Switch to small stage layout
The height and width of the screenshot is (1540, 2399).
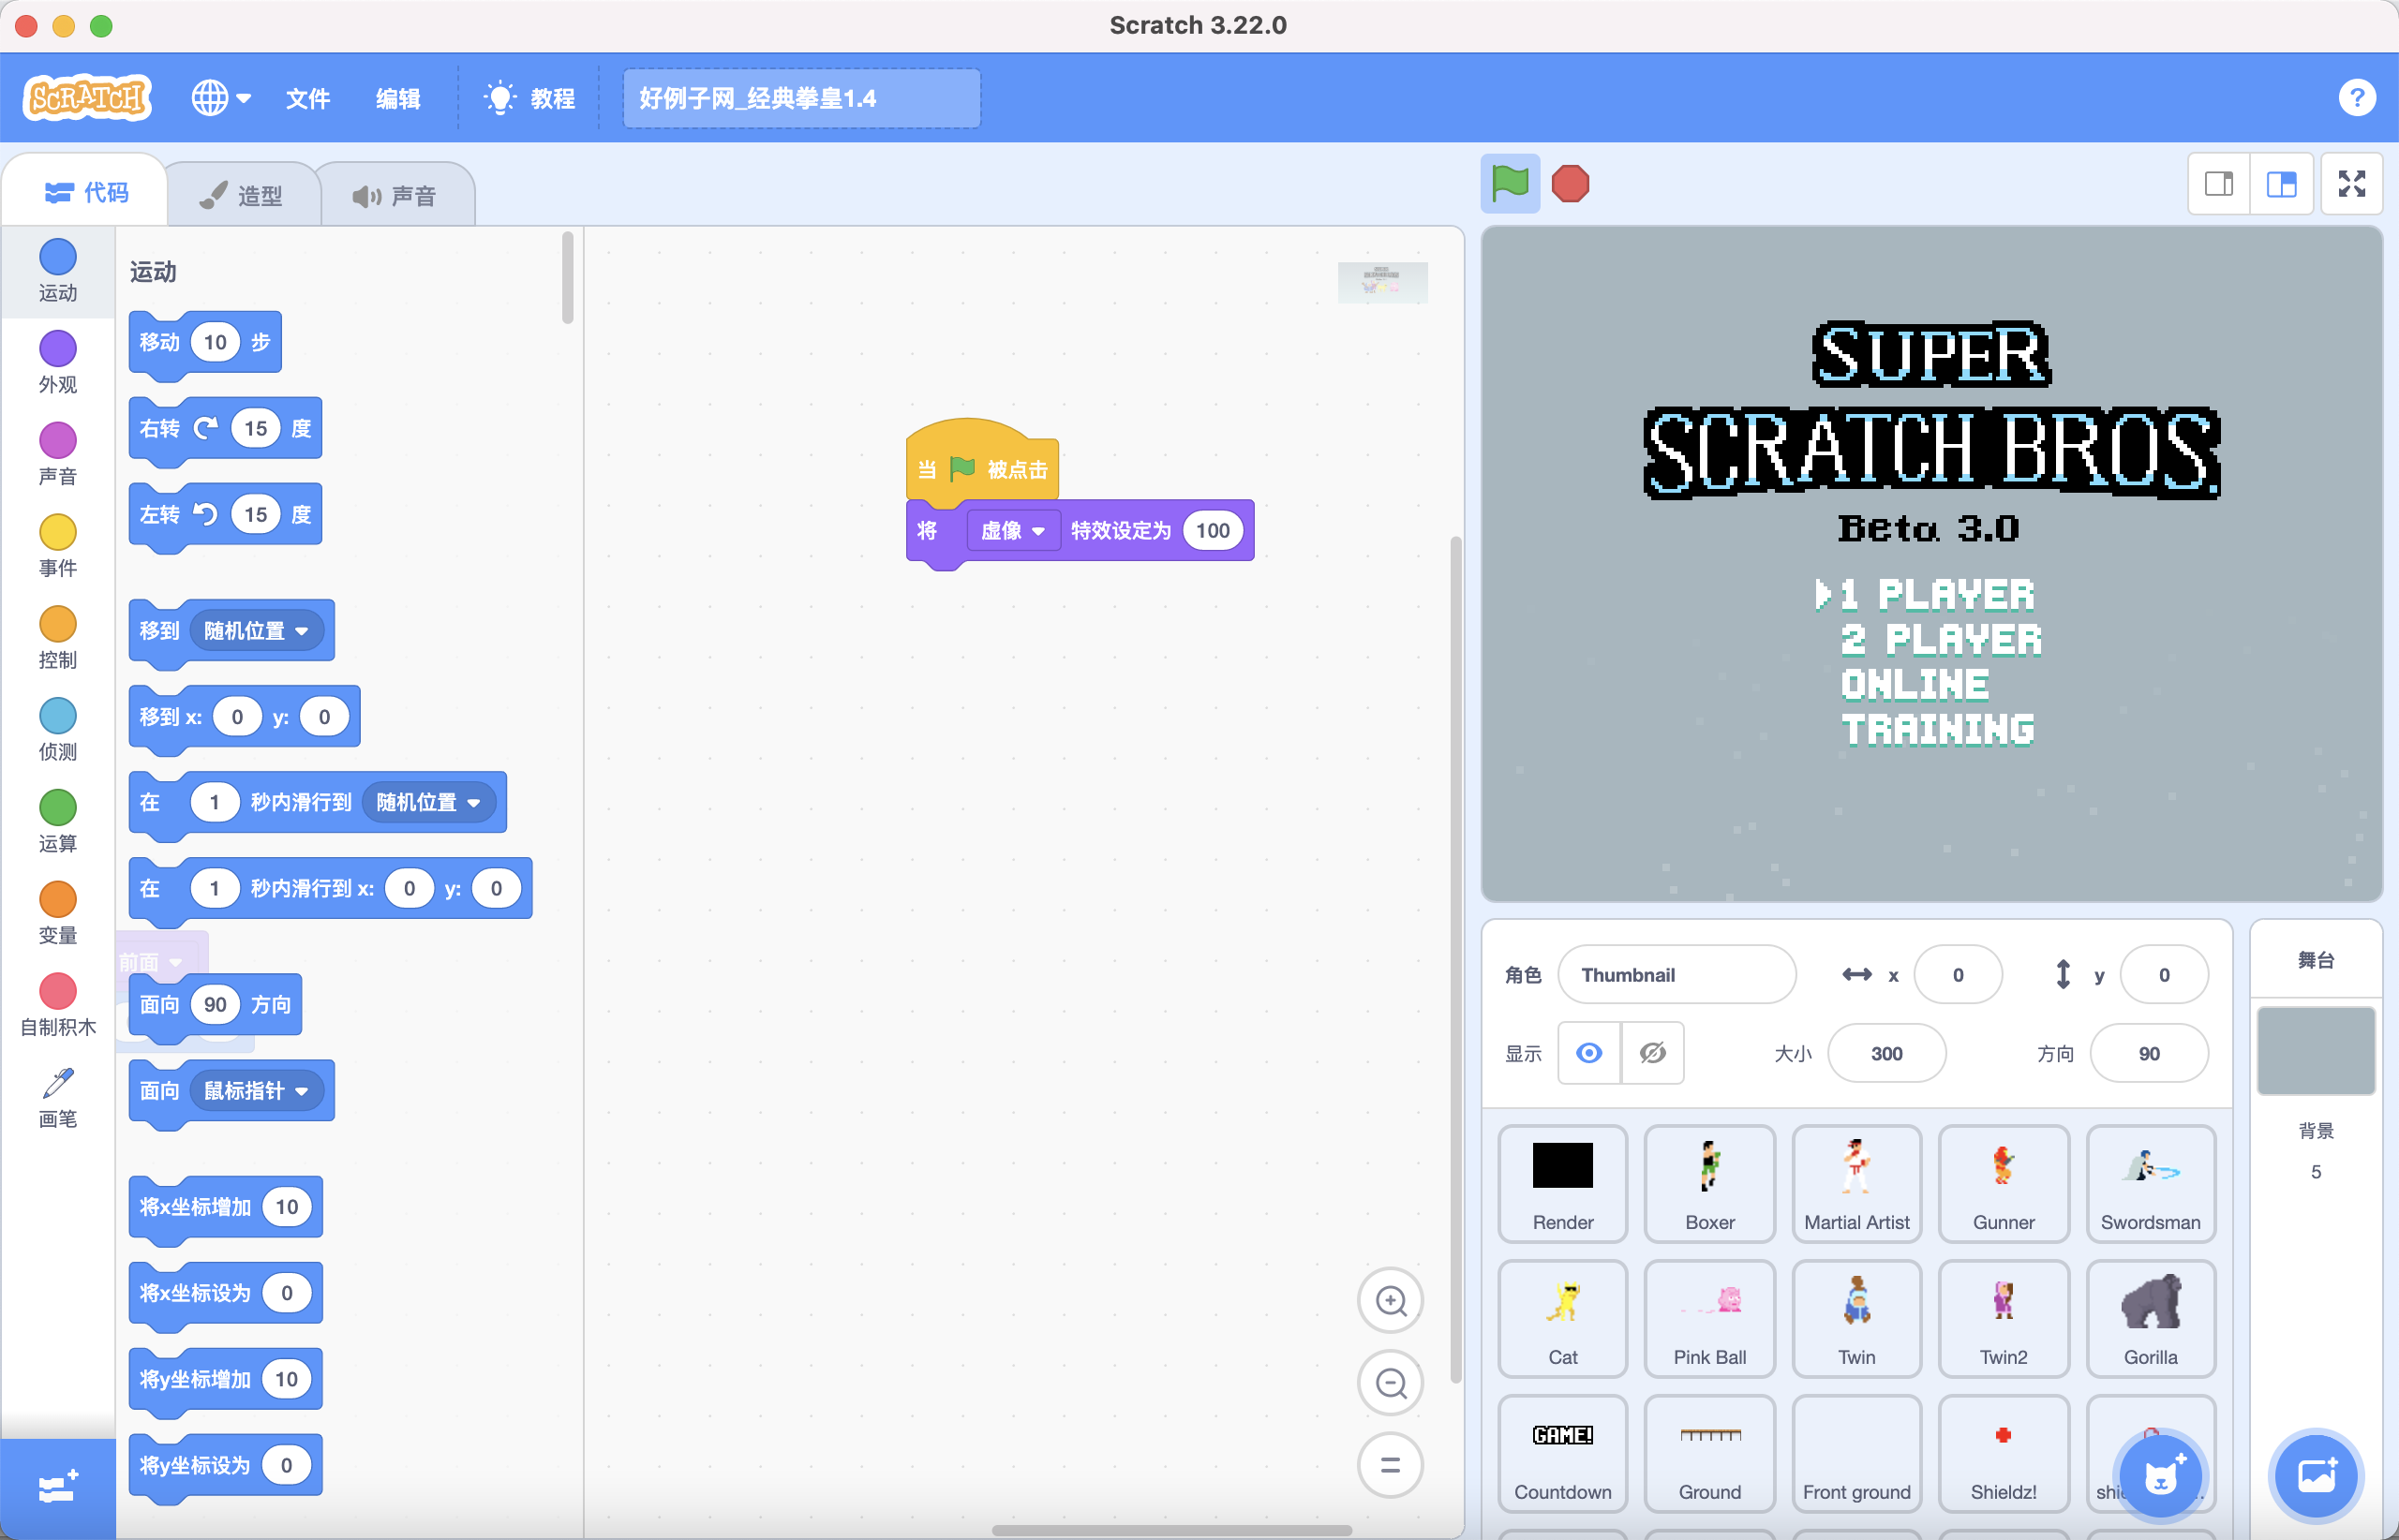point(2219,184)
